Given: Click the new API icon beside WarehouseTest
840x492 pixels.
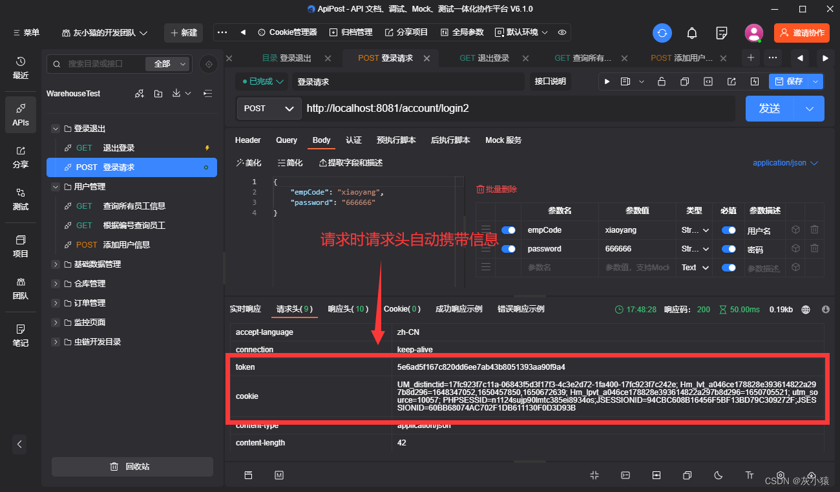Looking at the screenshot, I should [140, 94].
